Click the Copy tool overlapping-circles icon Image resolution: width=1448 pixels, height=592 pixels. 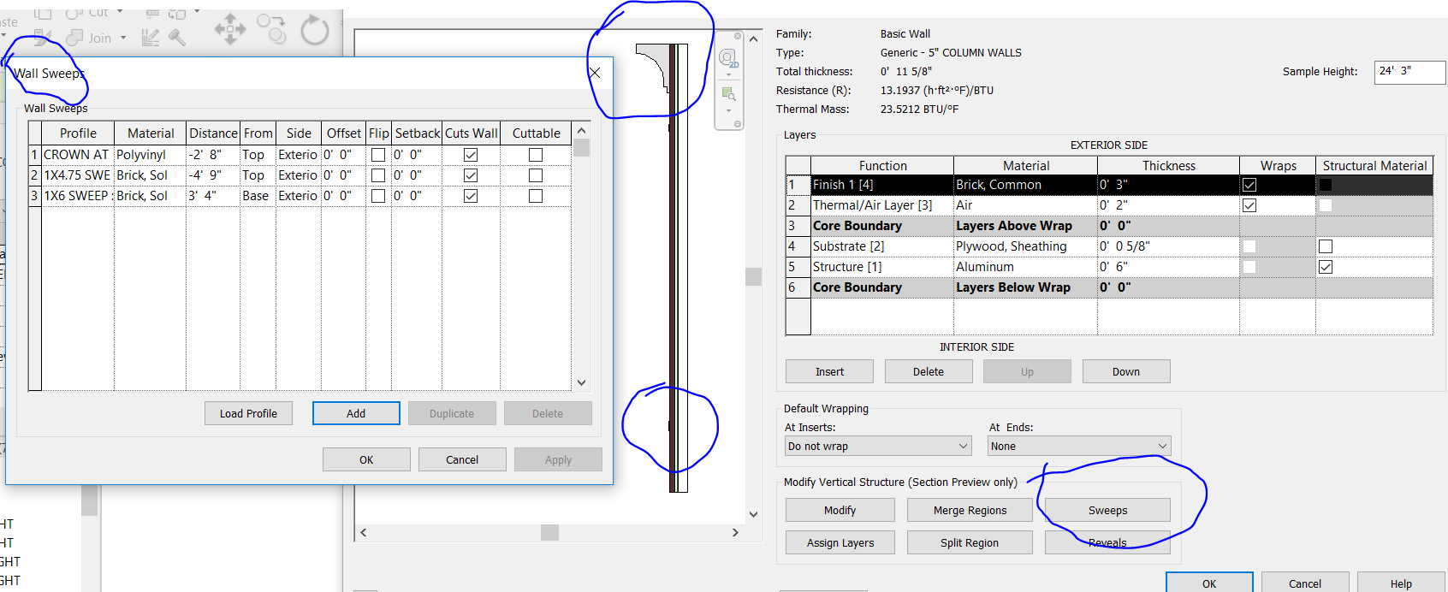[272, 29]
